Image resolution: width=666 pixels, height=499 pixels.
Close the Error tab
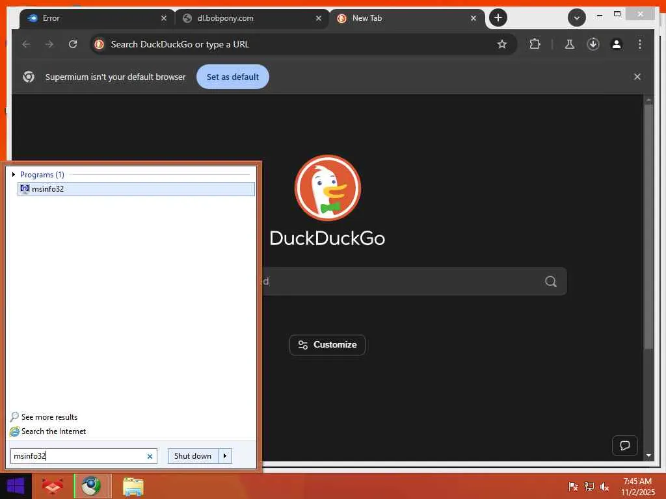(x=164, y=18)
